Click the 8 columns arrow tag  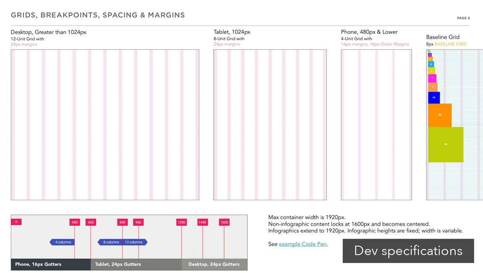110,242
